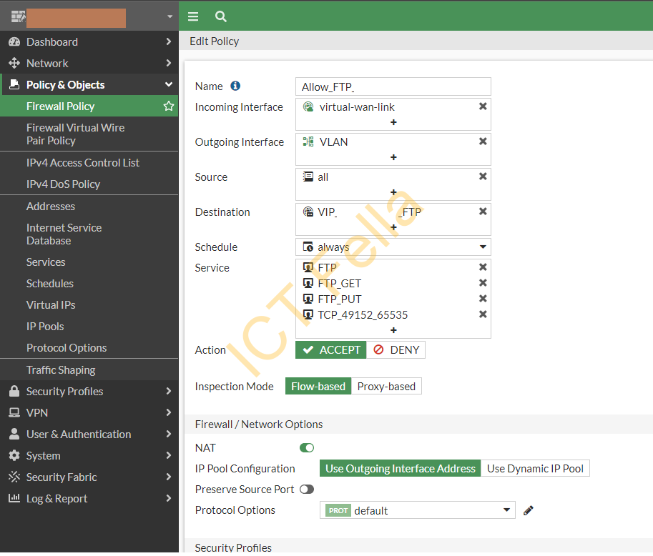Expand the System menu
This screenshot has width=653, height=556.
(x=169, y=455)
